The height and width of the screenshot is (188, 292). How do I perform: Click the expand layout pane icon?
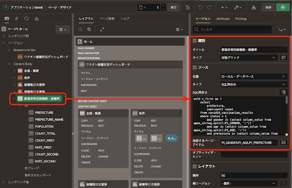[102, 30]
